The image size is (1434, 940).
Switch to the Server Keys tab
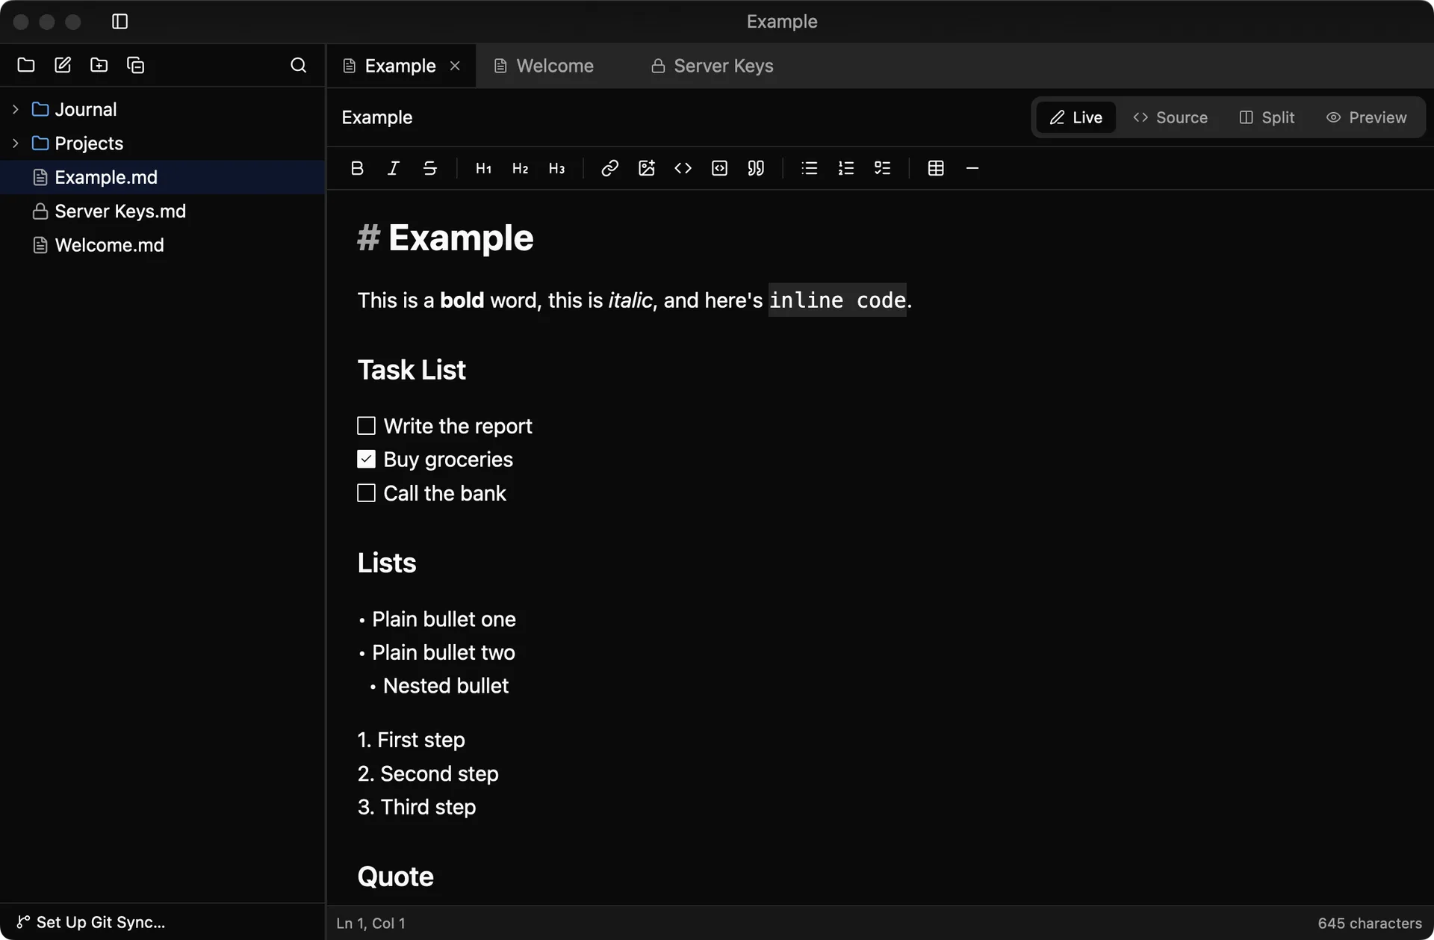tap(712, 66)
